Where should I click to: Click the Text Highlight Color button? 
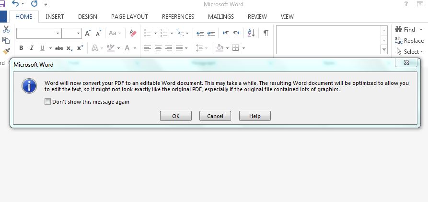111,48
